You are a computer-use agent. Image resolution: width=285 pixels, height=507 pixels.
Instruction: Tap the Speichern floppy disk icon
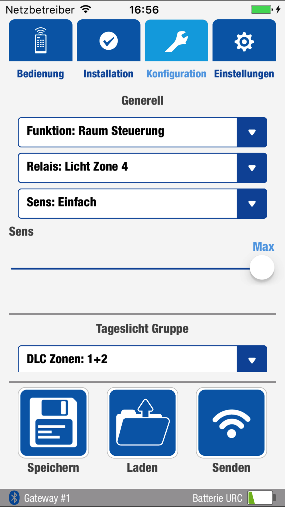click(x=53, y=423)
